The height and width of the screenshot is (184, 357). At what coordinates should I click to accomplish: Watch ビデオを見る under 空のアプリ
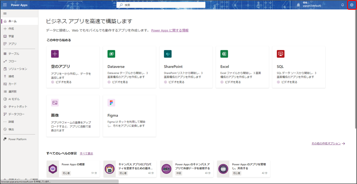[x=61, y=82]
